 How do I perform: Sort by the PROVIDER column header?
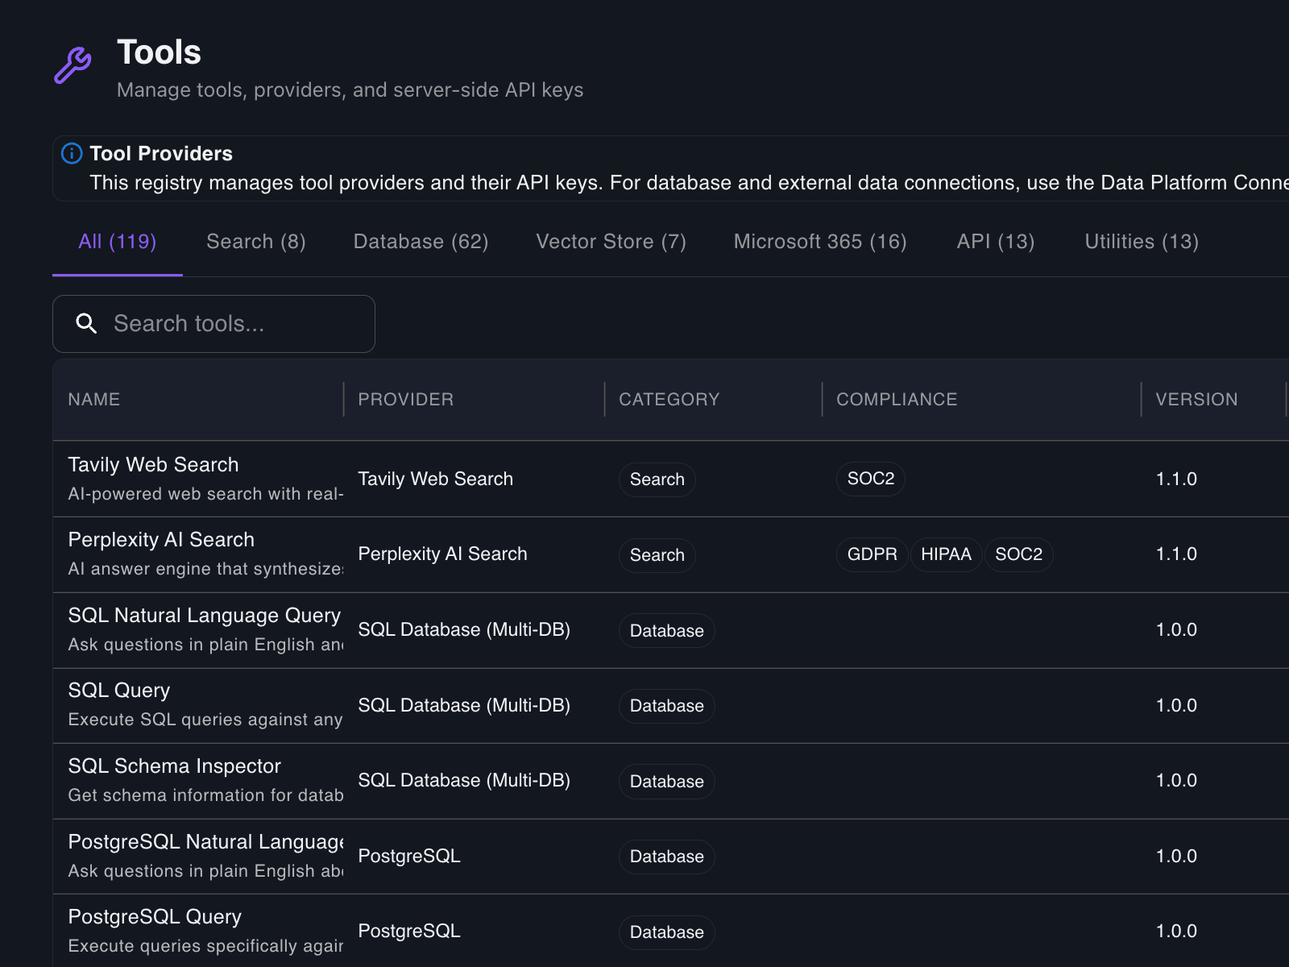(x=406, y=400)
